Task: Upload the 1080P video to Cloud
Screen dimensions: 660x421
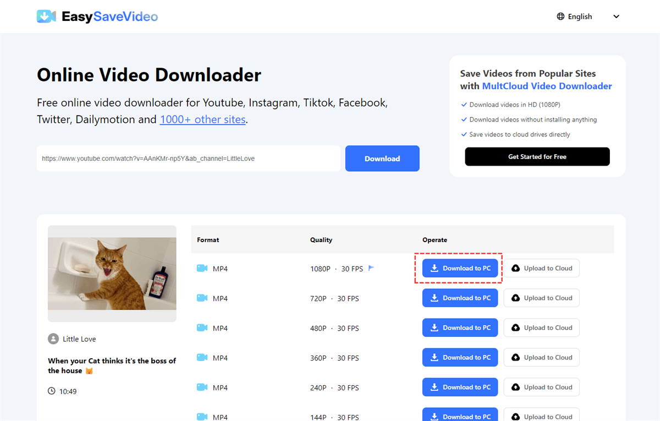Action: point(542,268)
